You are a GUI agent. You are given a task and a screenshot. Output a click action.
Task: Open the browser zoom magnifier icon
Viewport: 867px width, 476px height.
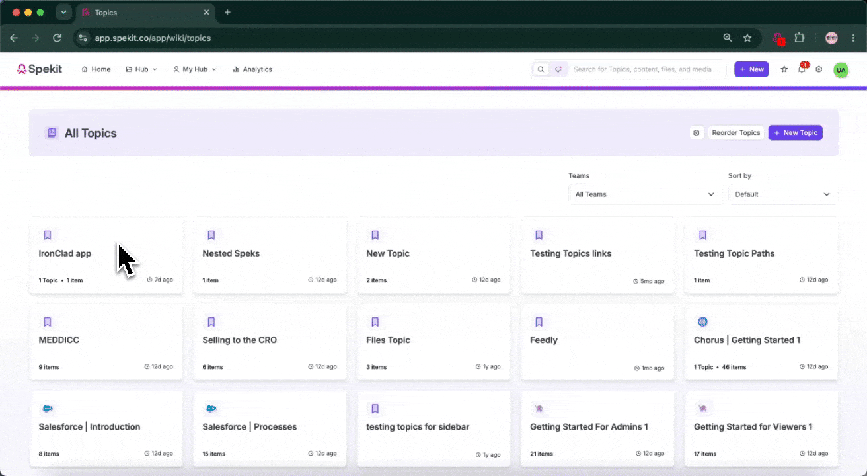[728, 38]
